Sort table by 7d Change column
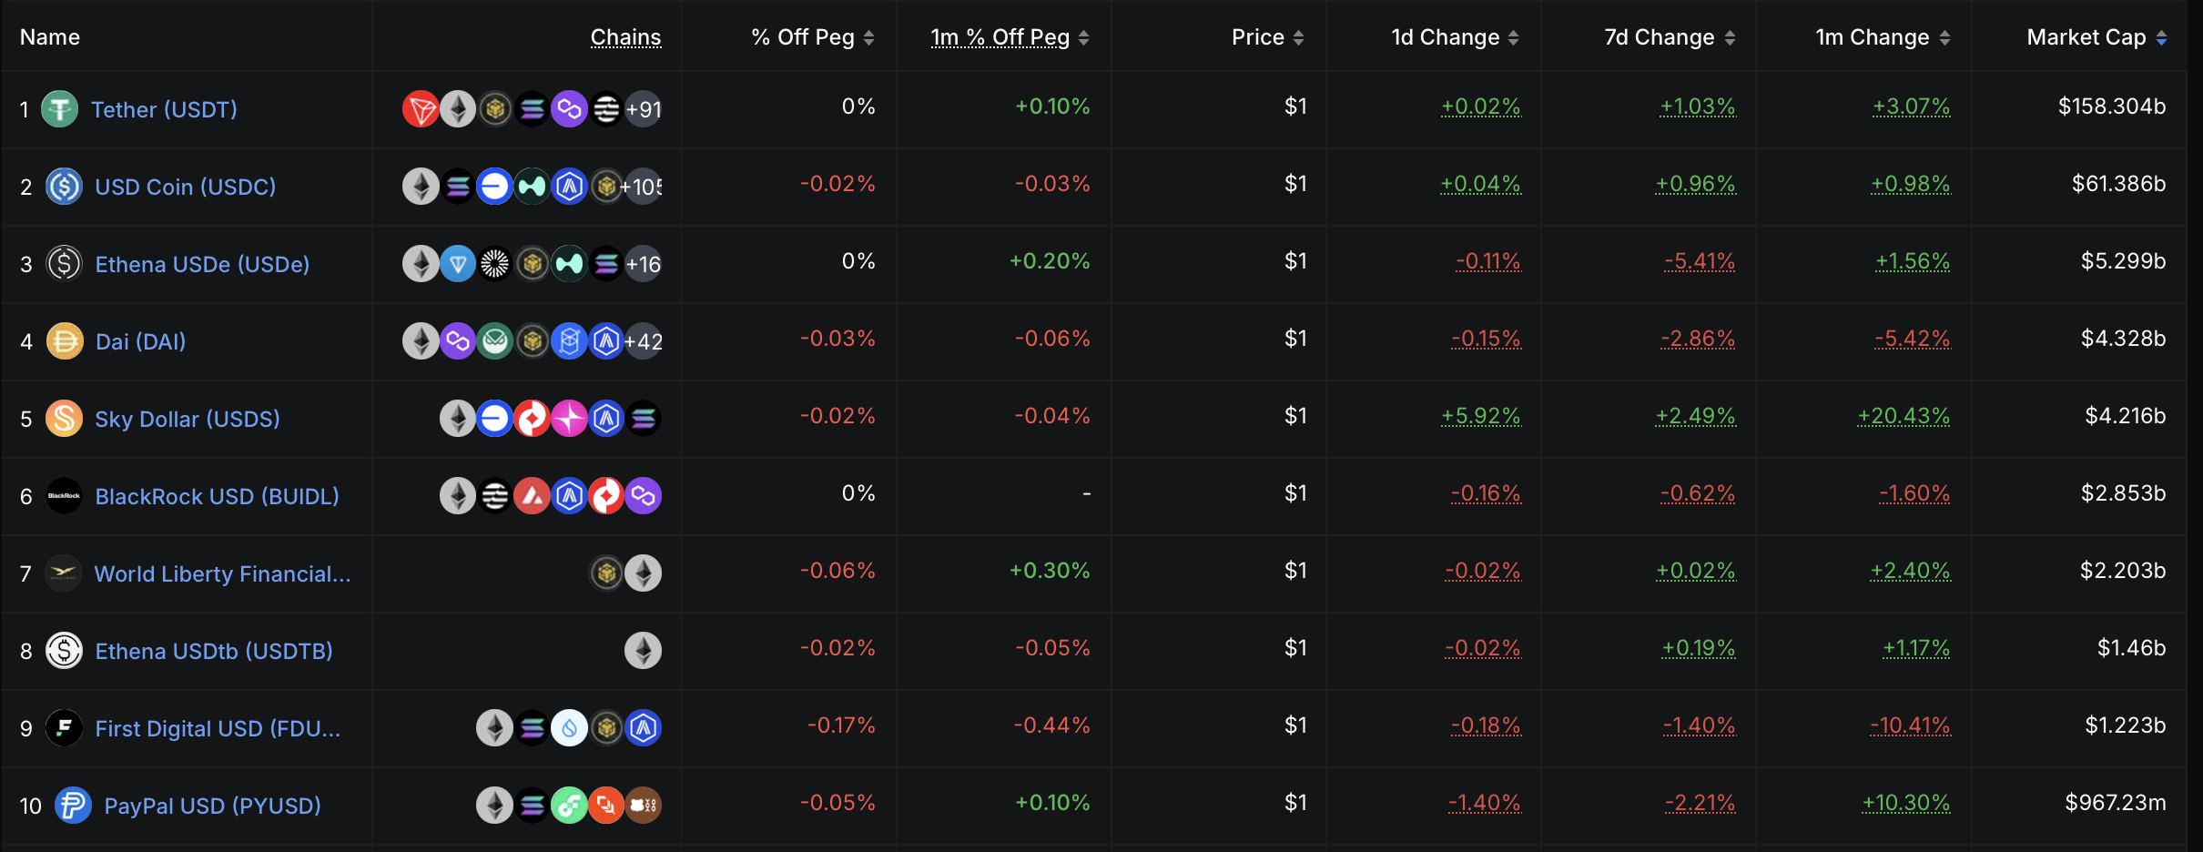Viewport: 2203px width, 852px height. [1670, 37]
